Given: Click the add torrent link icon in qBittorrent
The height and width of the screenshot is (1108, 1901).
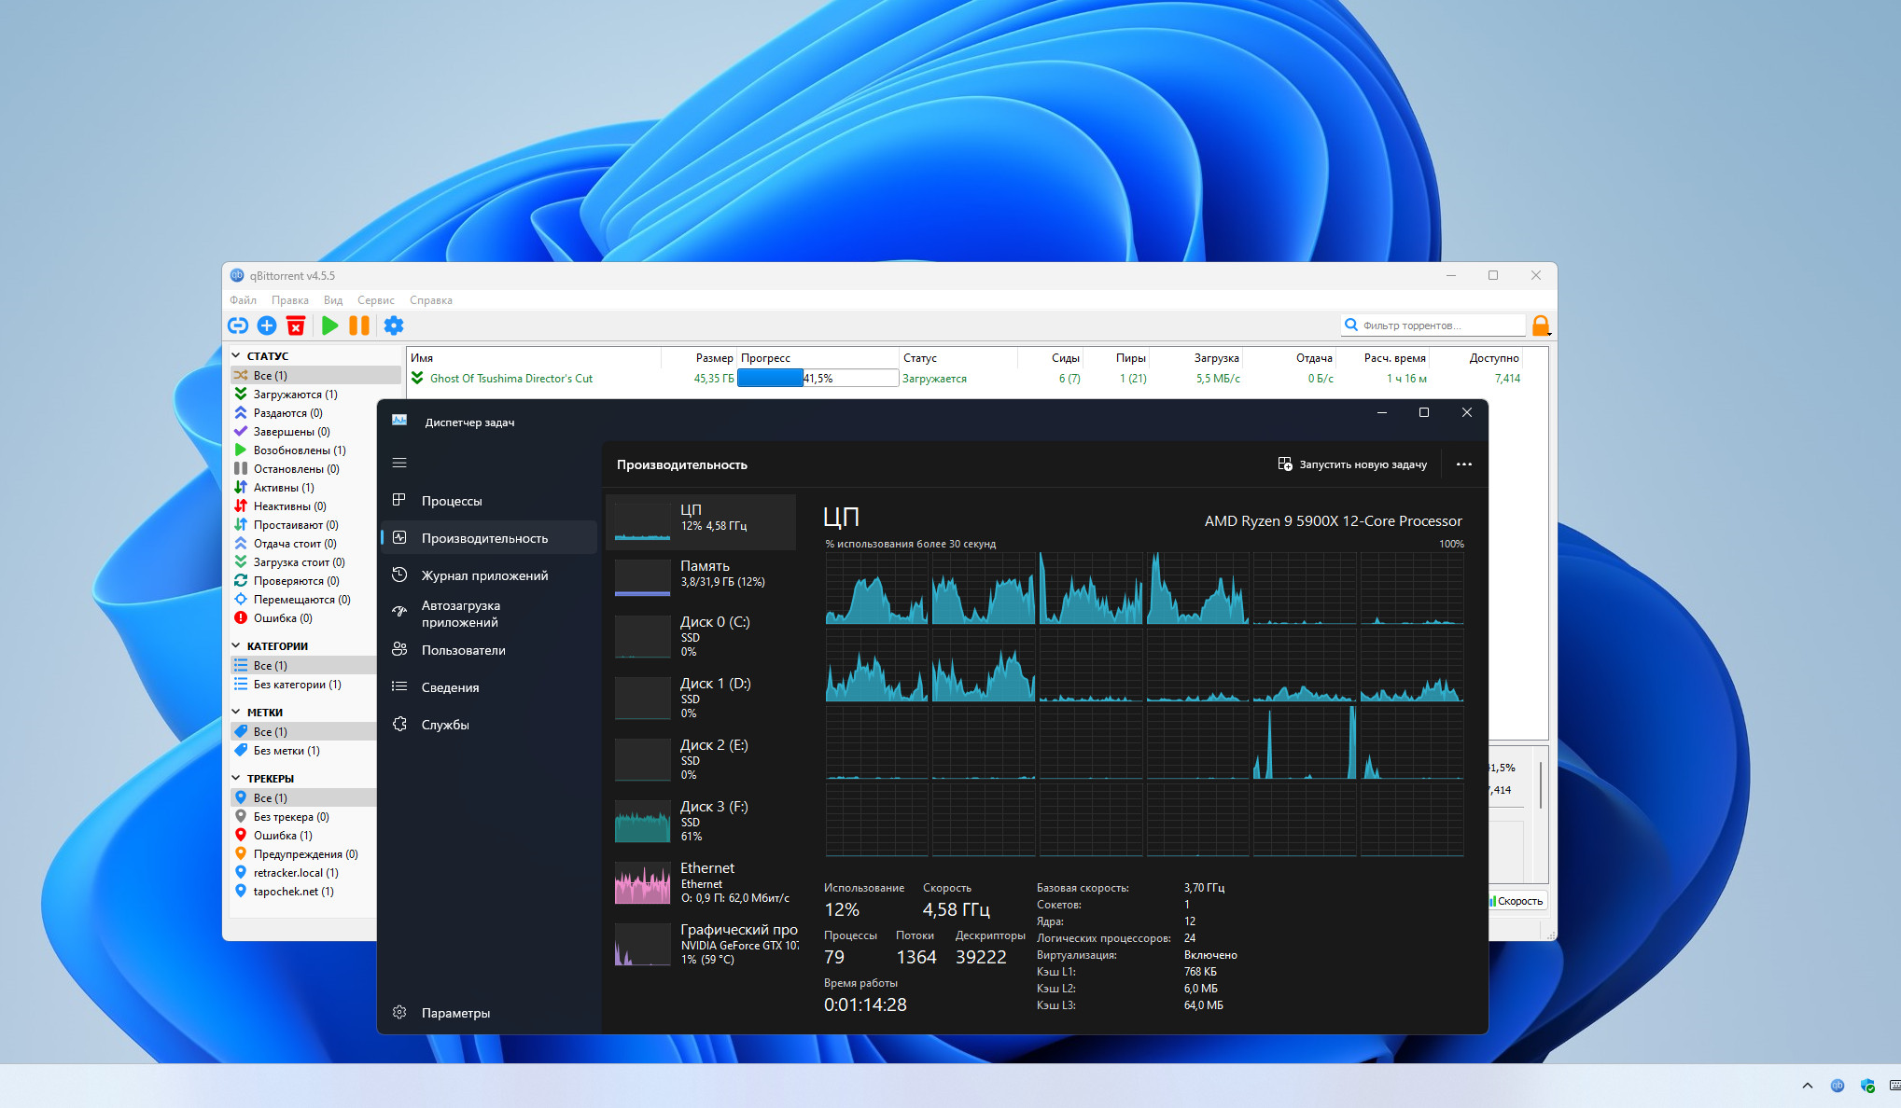Looking at the screenshot, I should (x=238, y=325).
